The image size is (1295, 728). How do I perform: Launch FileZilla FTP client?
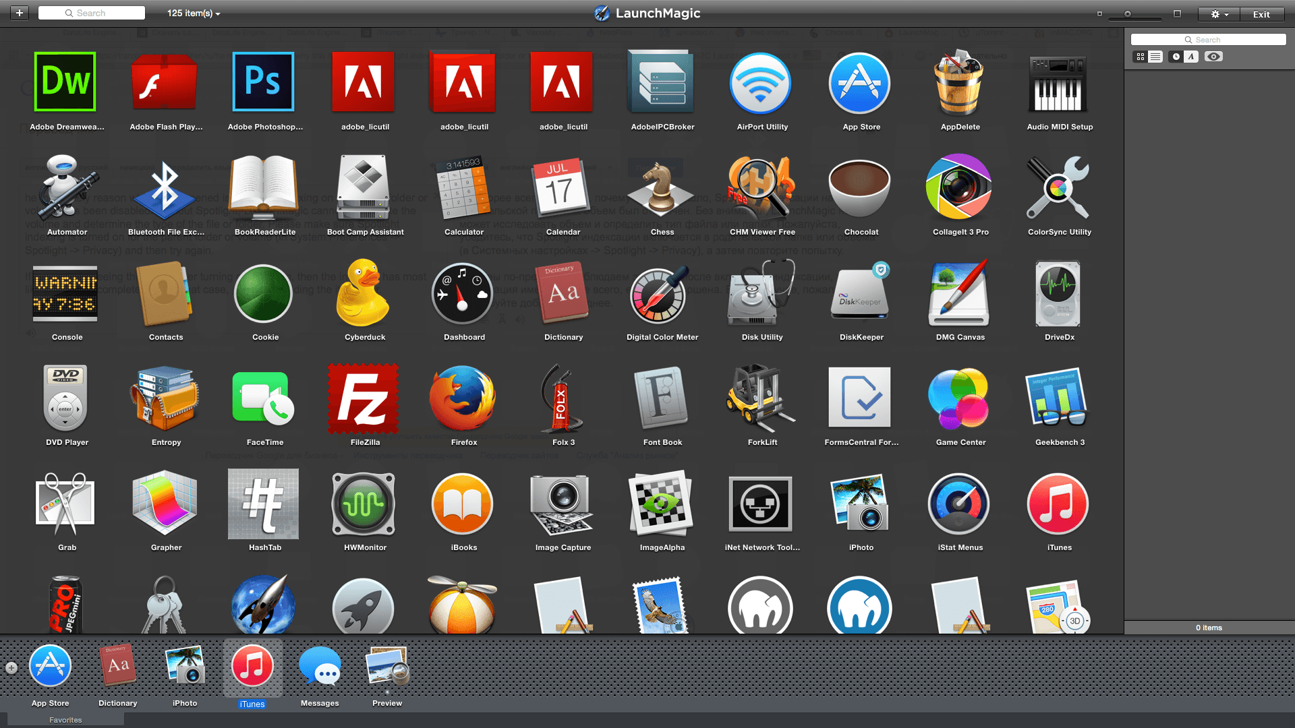click(x=363, y=398)
